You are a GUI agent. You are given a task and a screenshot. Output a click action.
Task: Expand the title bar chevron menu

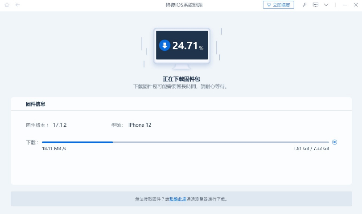point(326,5)
